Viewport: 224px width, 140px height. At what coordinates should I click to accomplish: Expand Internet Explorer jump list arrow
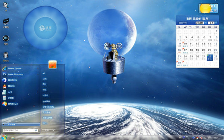[x=38, y=68]
